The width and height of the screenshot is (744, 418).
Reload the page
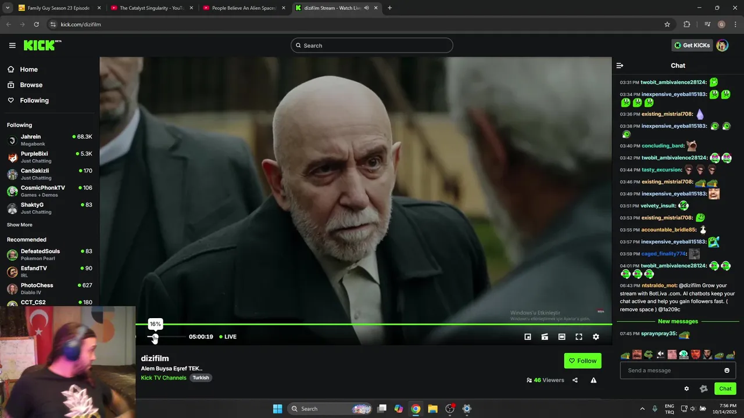point(36,24)
